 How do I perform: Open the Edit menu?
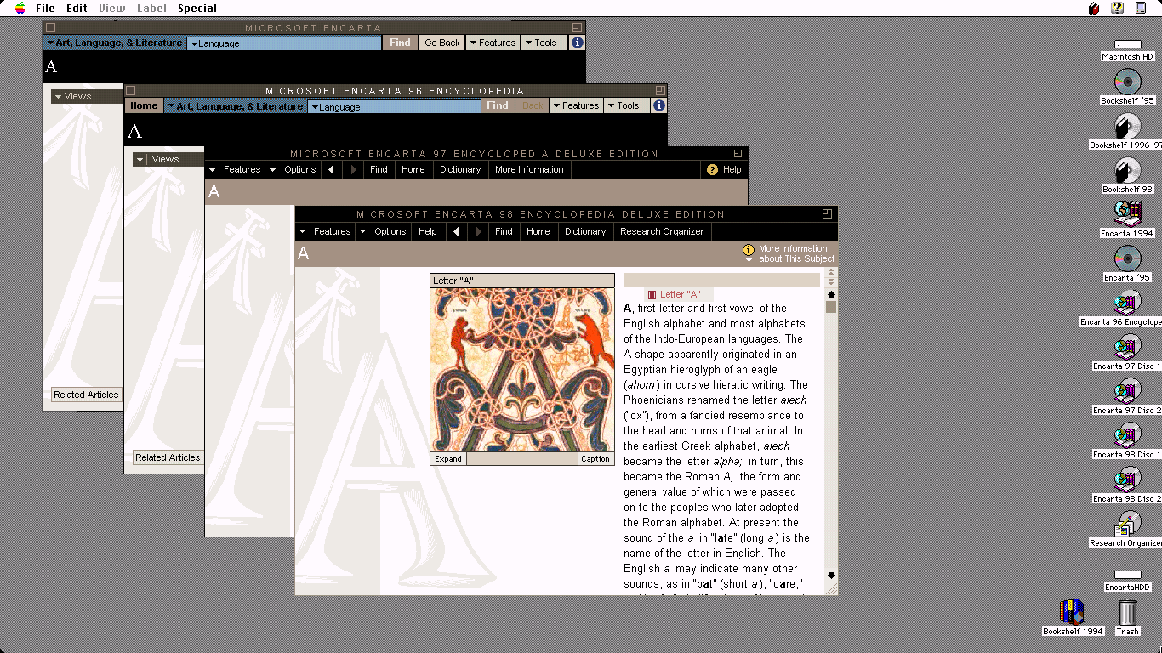(77, 8)
